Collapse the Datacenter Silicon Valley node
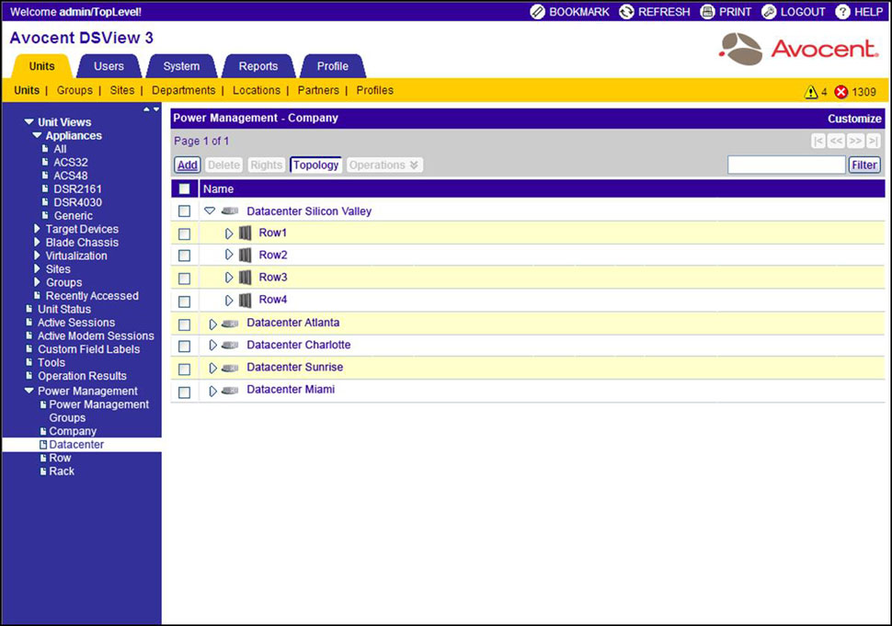 [x=210, y=211]
